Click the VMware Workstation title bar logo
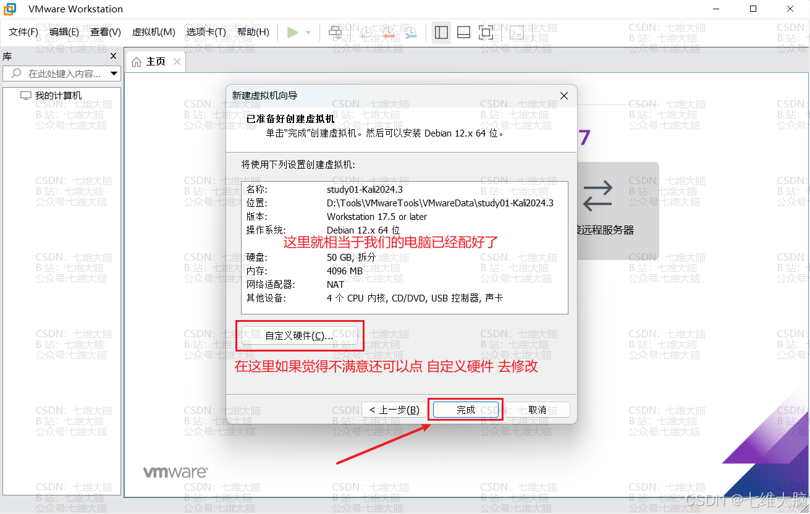810x514 pixels. click(x=11, y=9)
